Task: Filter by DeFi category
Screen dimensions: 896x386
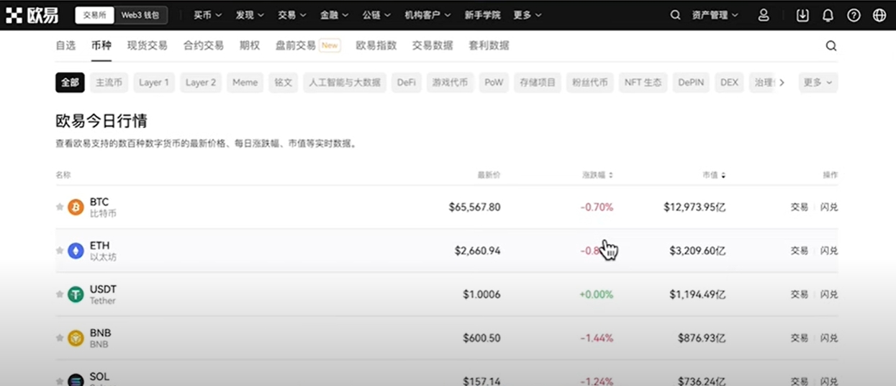Action: [407, 83]
